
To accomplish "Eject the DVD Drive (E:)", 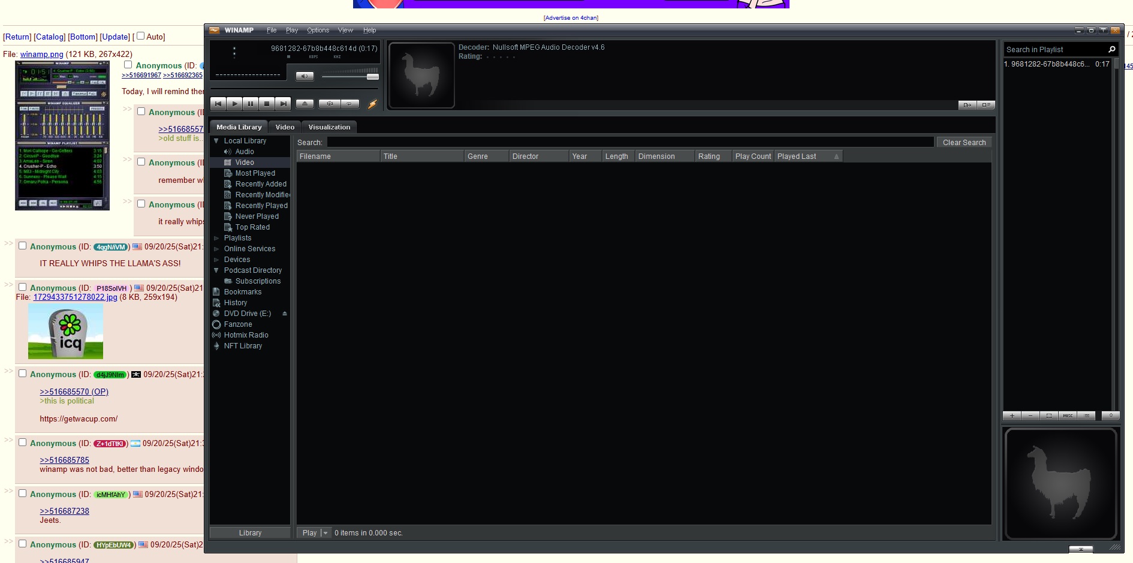I will tap(285, 314).
